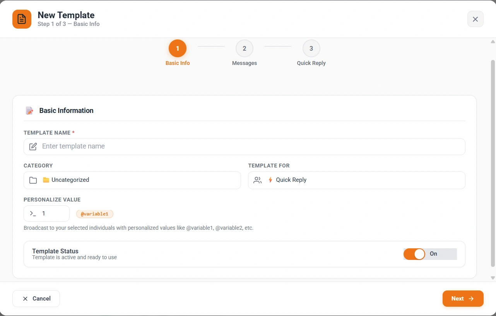Screen dimensions: 496x316
Task: Click the users icon in Template For
Action: (x=258, y=180)
